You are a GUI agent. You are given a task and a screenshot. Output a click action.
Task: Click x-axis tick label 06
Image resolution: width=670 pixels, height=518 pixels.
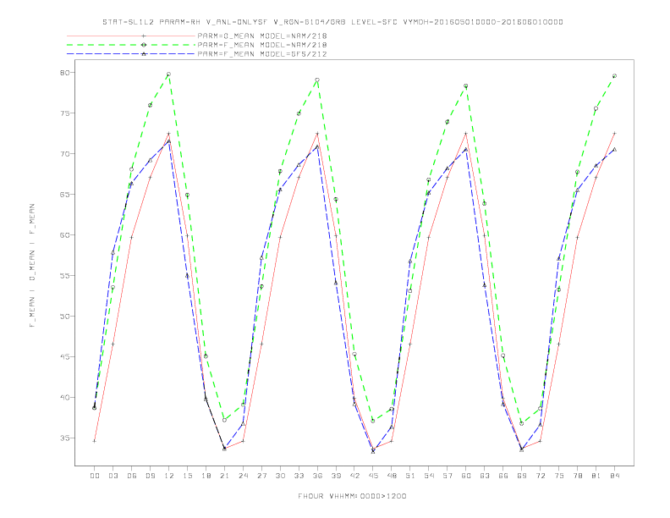[x=132, y=476]
